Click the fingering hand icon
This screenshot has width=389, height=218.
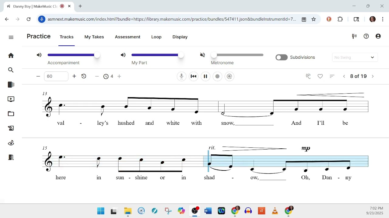308,76
